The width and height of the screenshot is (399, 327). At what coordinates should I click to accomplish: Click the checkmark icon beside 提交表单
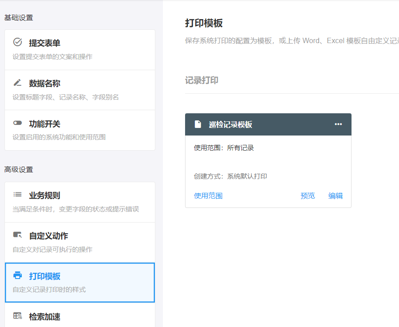18,42
